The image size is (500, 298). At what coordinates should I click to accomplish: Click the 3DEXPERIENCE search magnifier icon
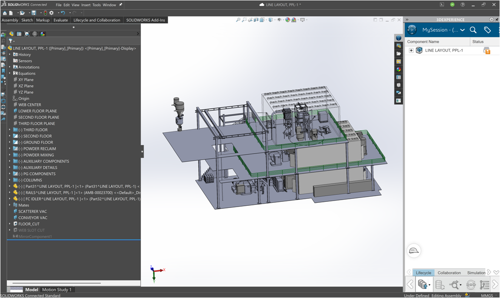[473, 30]
